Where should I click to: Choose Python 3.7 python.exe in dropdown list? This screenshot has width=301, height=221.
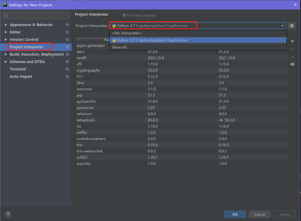tap(198, 40)
